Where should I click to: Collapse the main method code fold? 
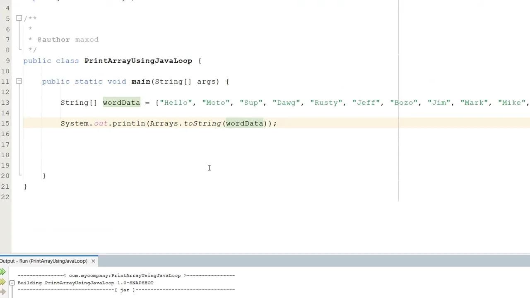pos(19,82)
